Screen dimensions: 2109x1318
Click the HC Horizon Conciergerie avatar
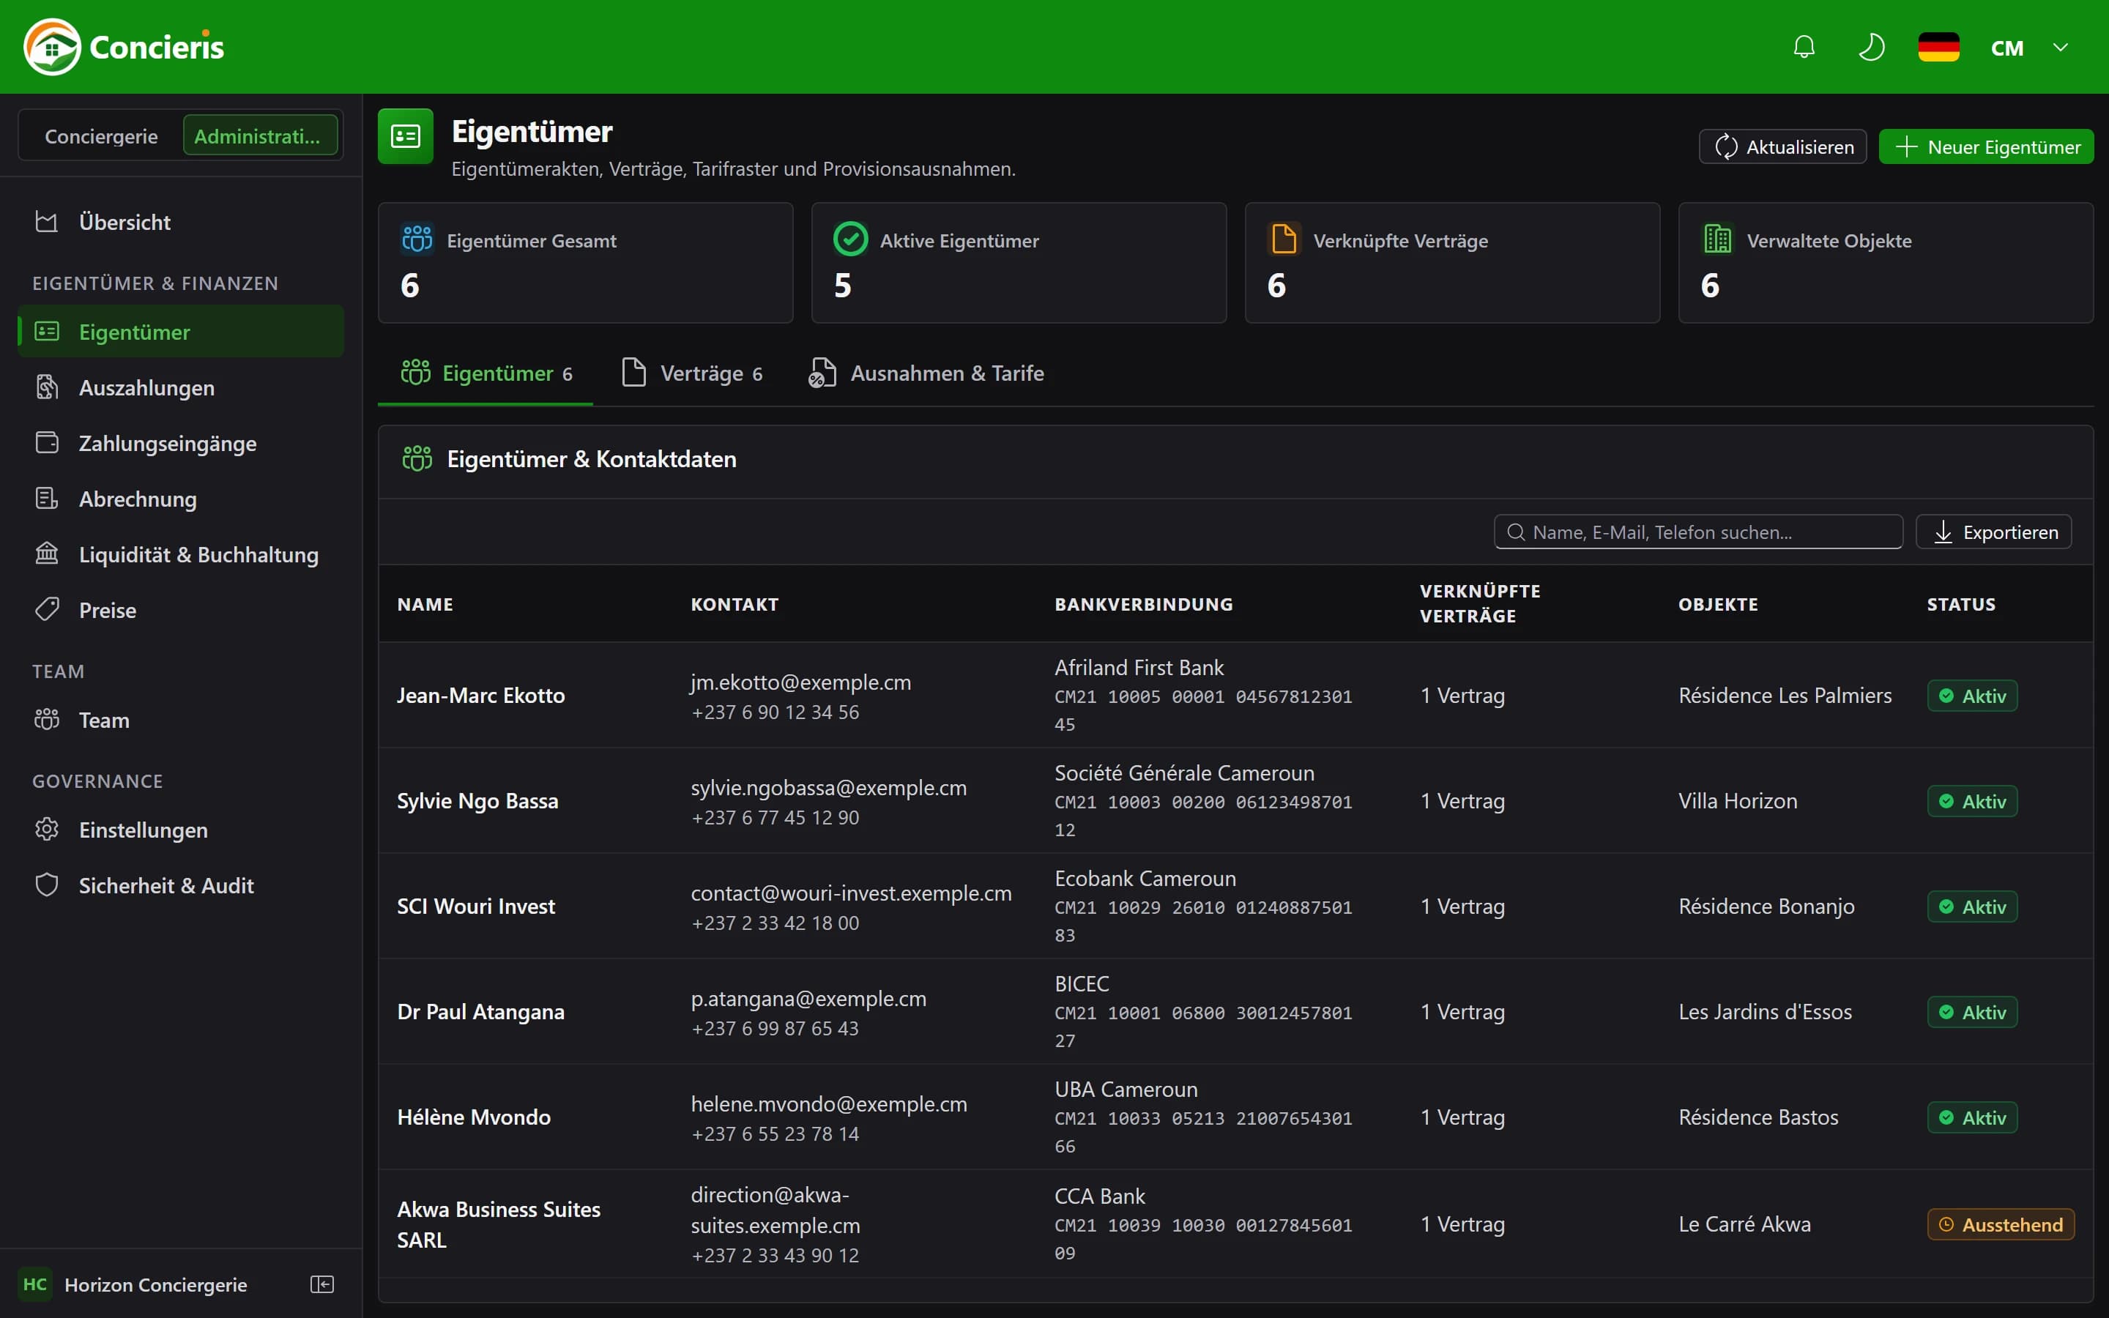point(35,1284)
